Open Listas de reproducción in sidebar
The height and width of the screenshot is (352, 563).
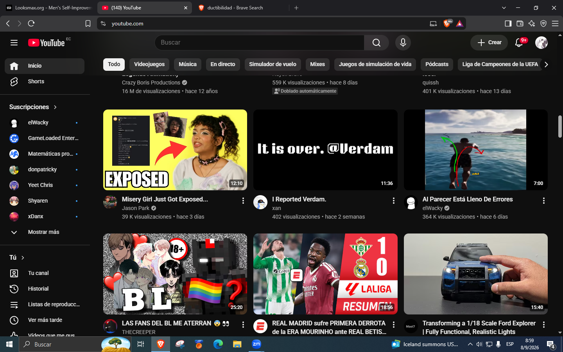(x=45, y=304)
